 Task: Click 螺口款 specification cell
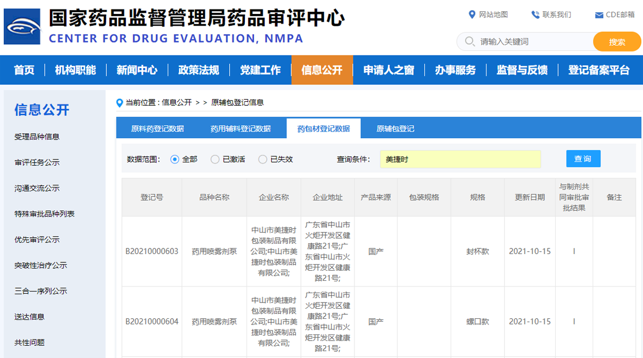click(x=477, y=322)
